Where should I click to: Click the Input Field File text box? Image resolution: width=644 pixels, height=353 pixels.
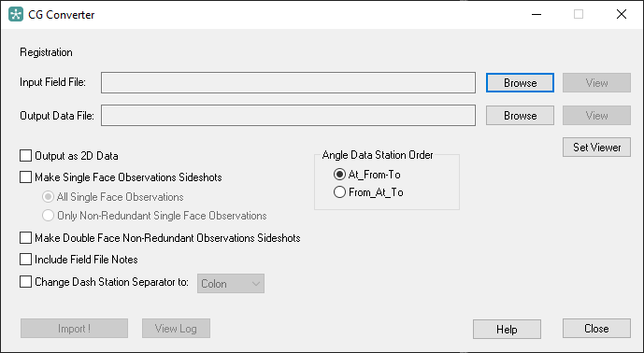[288, 83]
